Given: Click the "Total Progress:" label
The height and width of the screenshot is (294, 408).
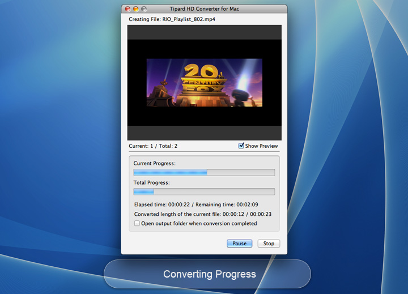Looking at the screenshot, I should tap(151, 182).
